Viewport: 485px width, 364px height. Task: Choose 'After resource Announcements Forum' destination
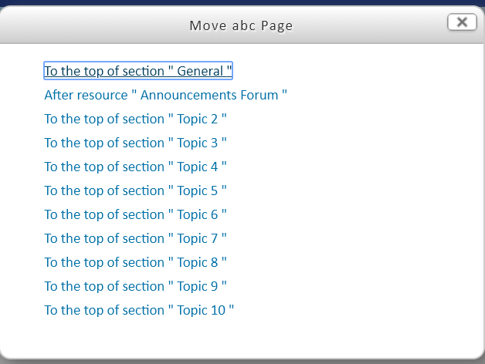click(165, 95)
